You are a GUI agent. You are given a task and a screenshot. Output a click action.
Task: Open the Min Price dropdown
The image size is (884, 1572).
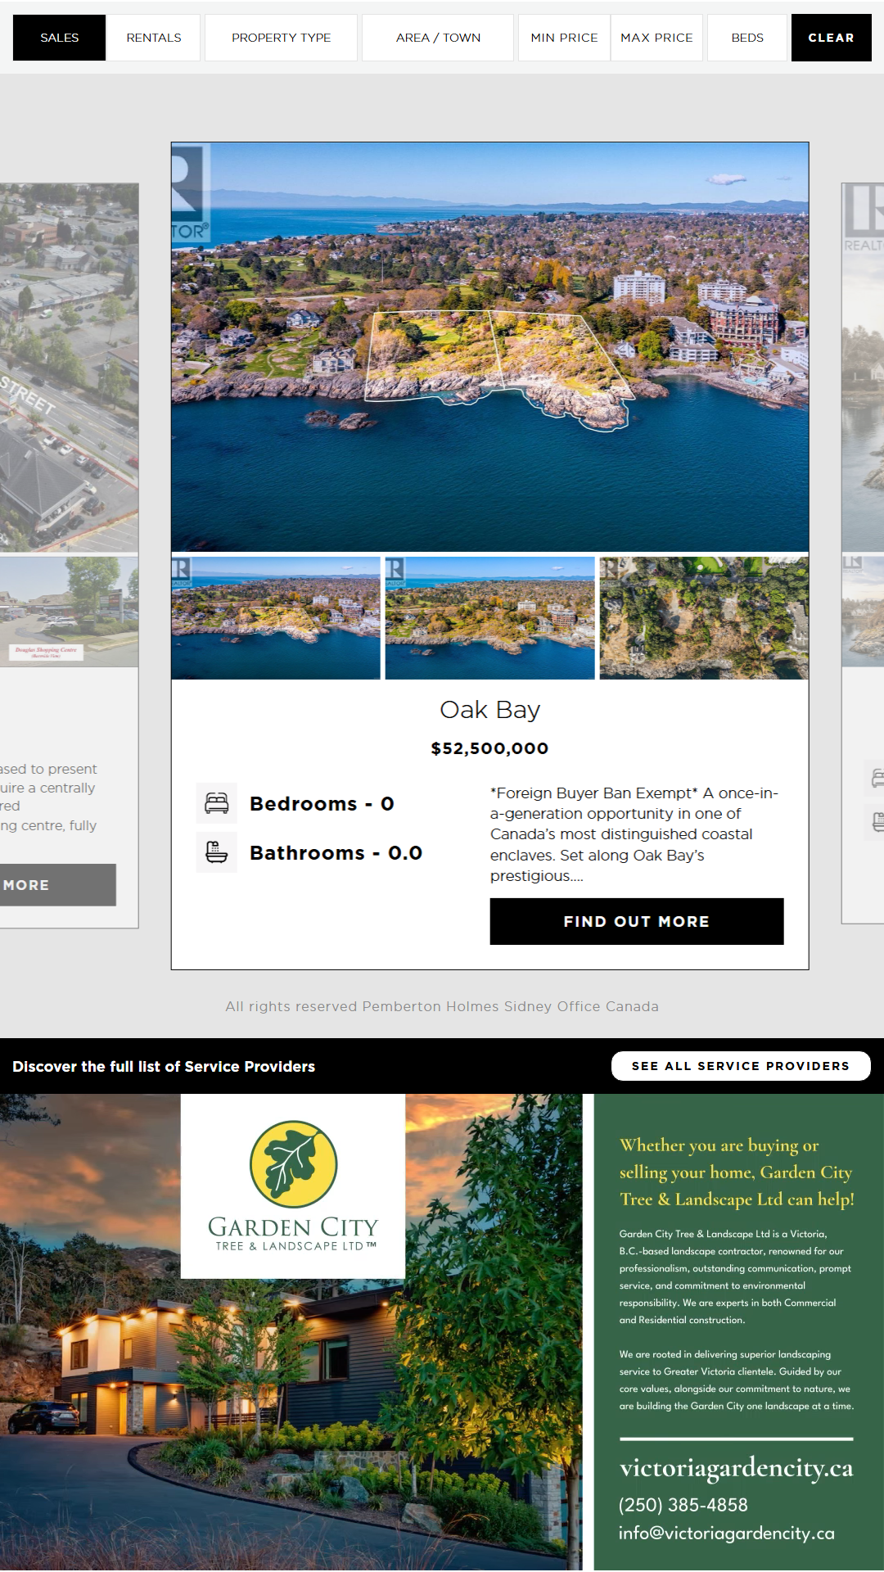pos(564,38)
